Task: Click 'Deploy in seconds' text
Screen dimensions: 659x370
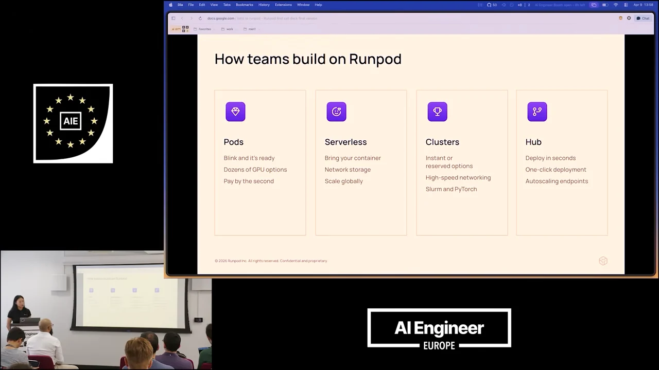Action: click(x=550, y=158)
